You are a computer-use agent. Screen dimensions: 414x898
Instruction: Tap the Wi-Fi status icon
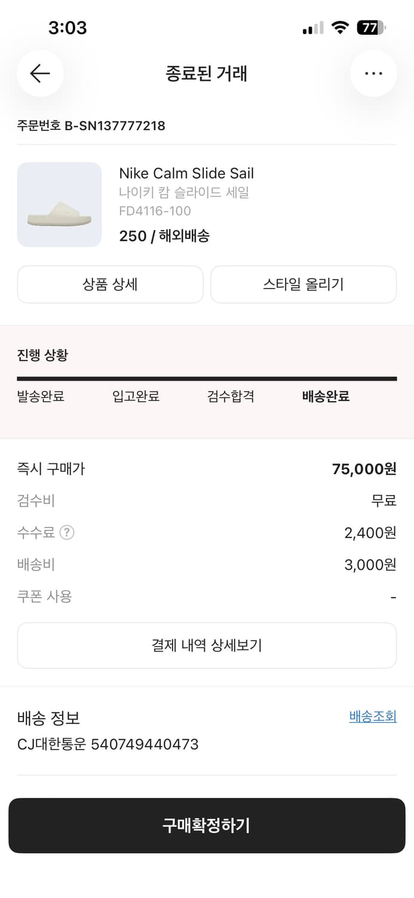(341, 27)
